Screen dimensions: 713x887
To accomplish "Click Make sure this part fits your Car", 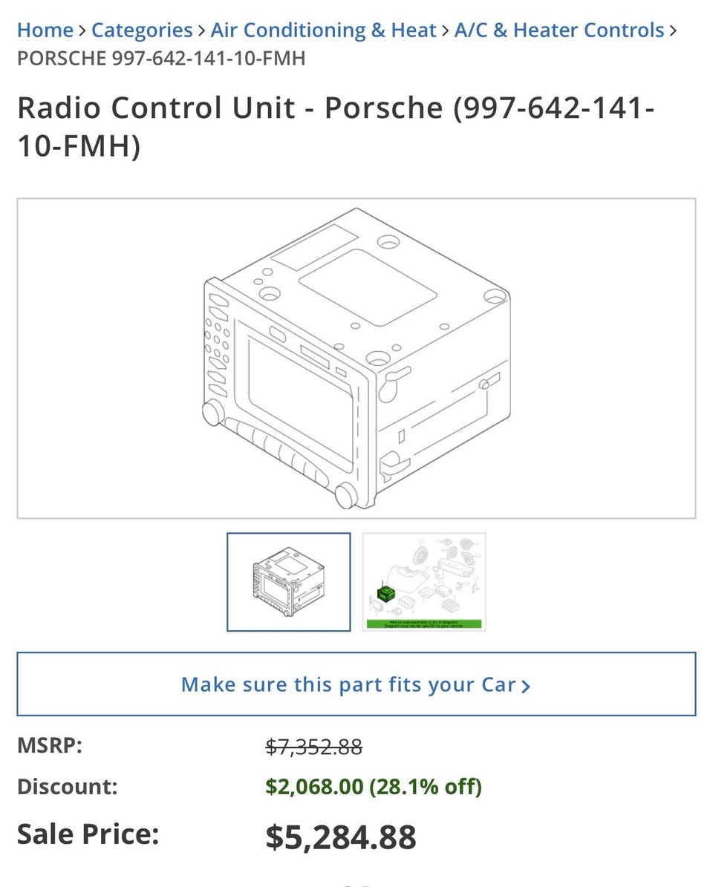I will (356, 684).
